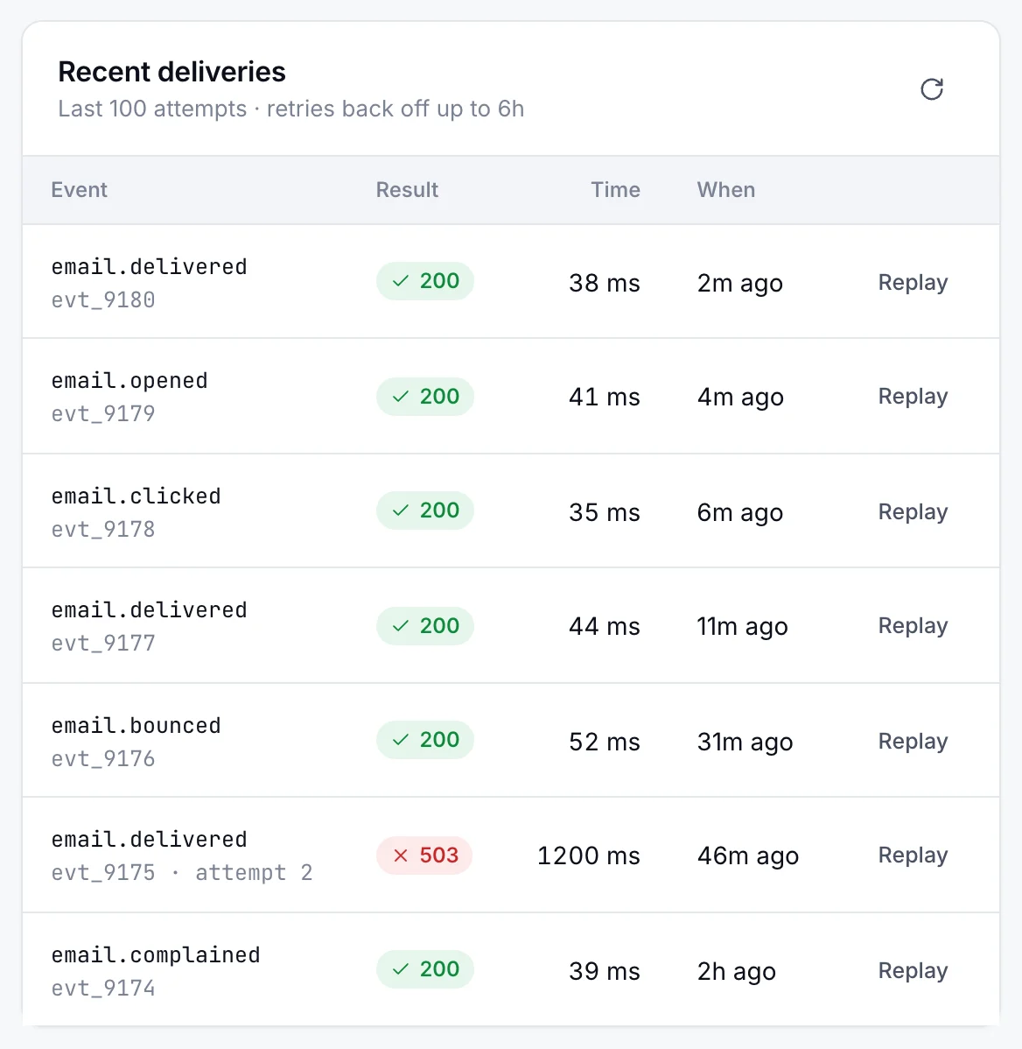Click the 41 ms time value
Image resolution: width=1022 pixels, height=1049 pixels.
(x=605, y=397)
